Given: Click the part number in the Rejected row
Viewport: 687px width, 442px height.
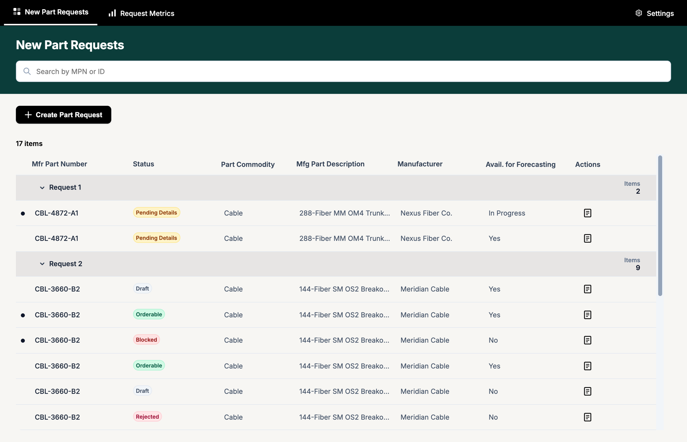Looking at the screenshot, I should click(x=57, y=417).
